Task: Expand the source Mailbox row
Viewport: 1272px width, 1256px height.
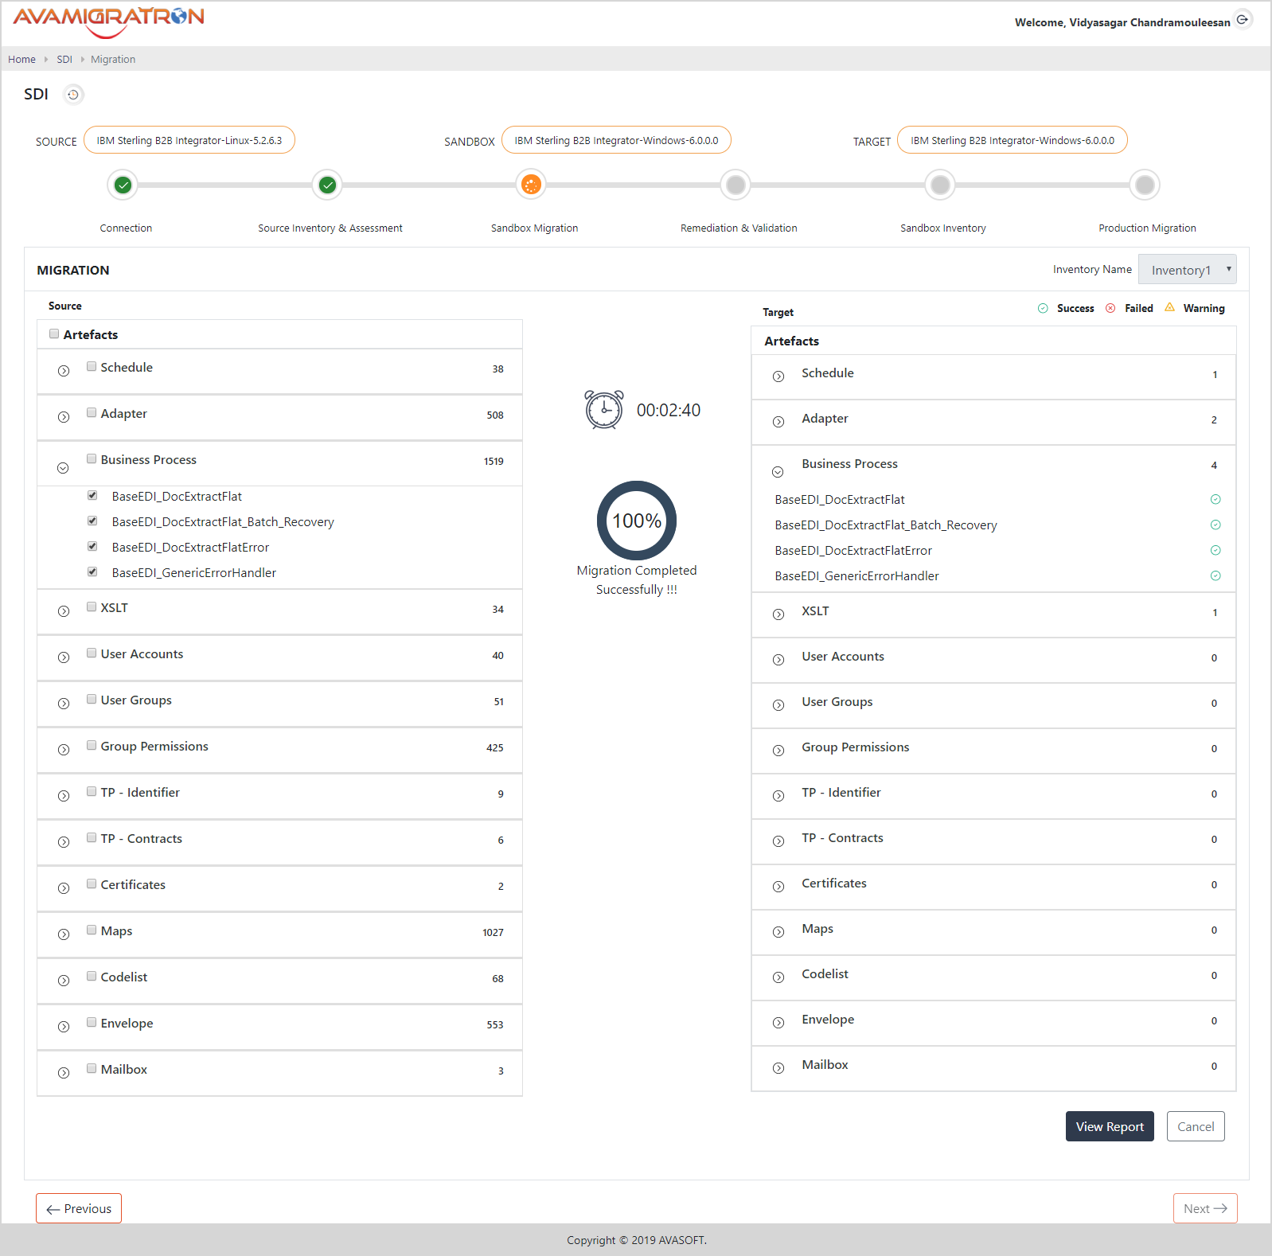Action: point(64,1073)
